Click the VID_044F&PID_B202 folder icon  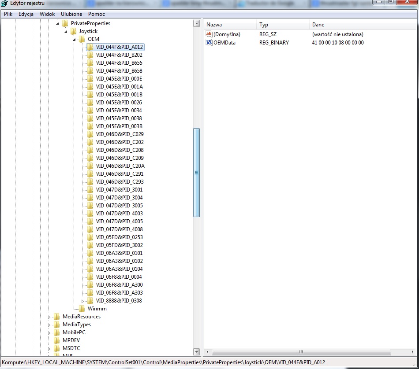[x=90, y=55]
